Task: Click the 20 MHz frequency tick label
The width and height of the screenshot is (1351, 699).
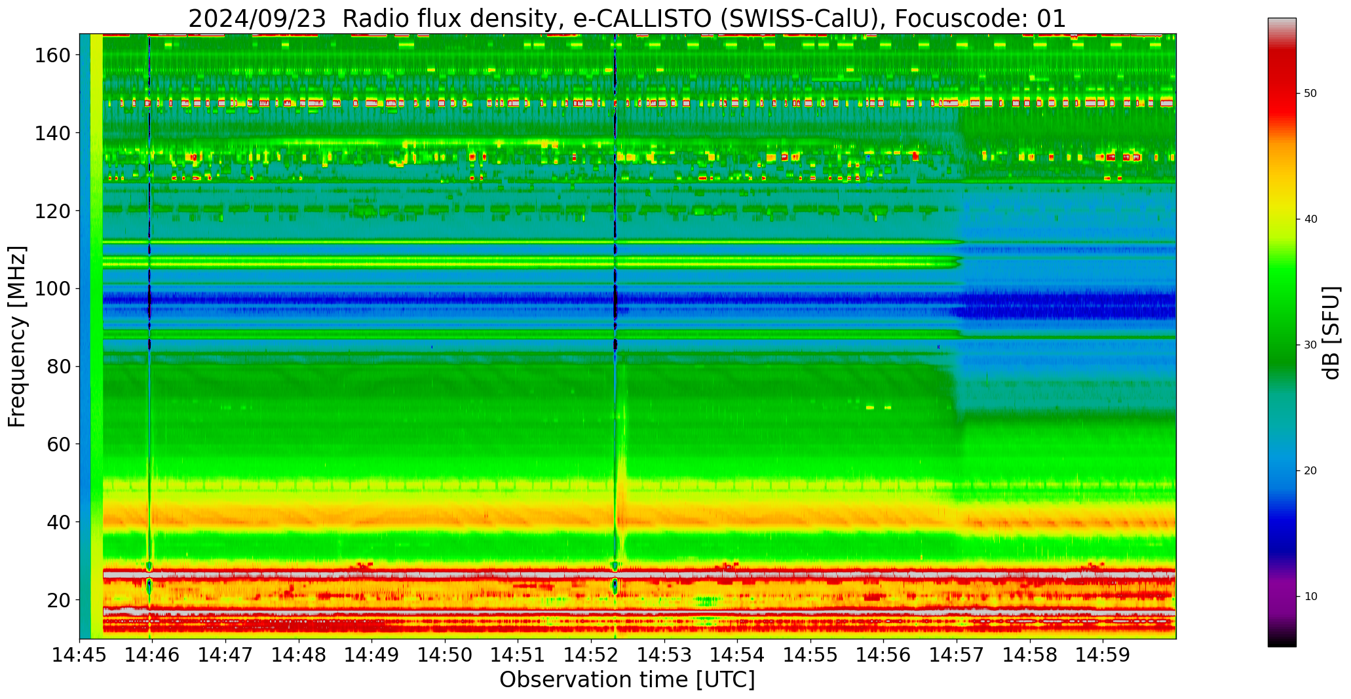Action: point(58,600)
